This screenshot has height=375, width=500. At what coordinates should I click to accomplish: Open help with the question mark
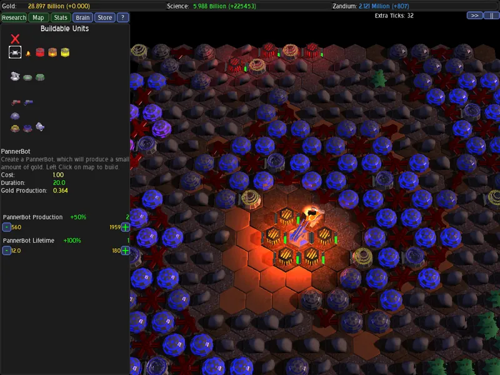coord(122,17)
